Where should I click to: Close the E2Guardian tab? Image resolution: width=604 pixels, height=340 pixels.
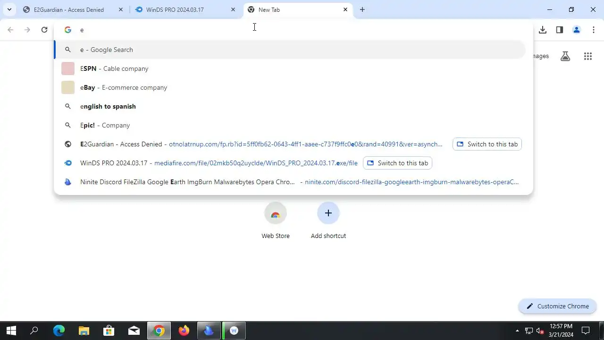(121, 9)
